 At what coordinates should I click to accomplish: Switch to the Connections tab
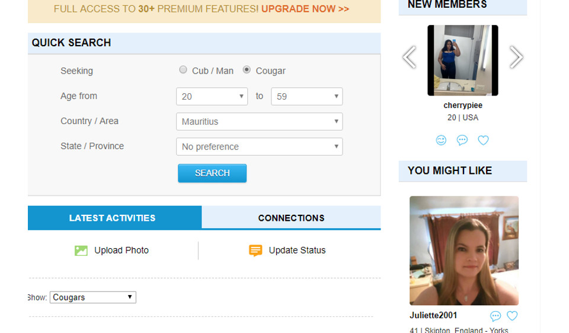click(291, 218)
